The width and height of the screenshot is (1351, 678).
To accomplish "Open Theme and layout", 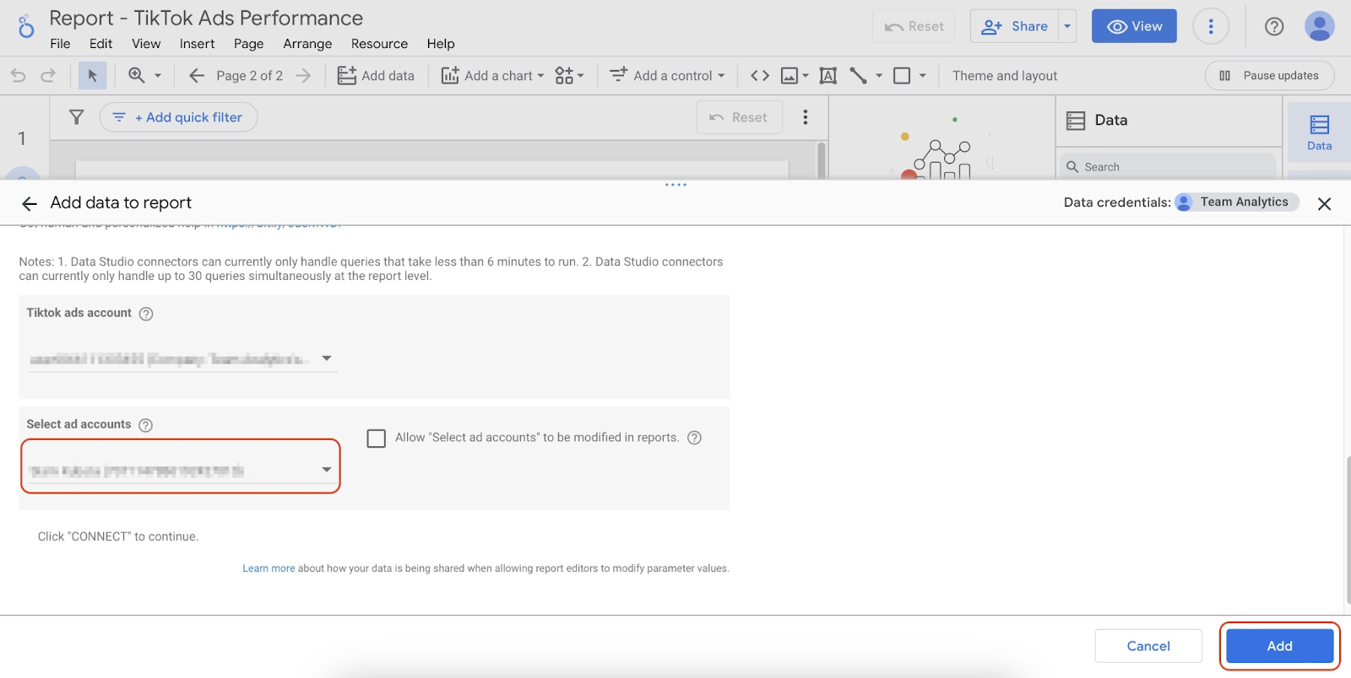I will (x=1005, y=76).
